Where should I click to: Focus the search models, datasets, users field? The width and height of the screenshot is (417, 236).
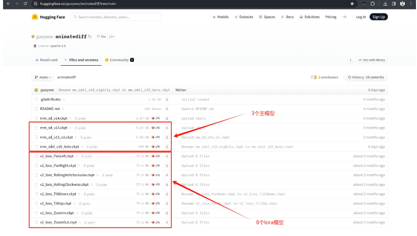tap(117, 17)
